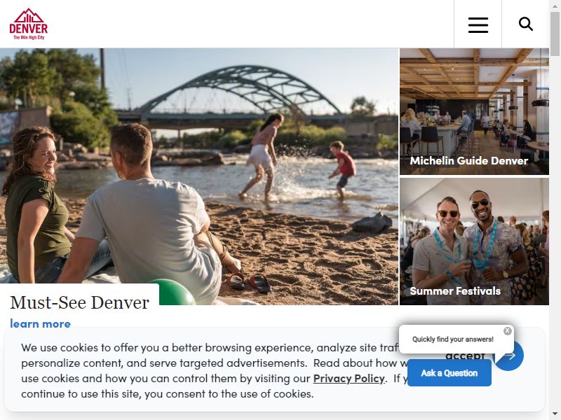
Task: Click the Ask a Question button
Action: click(x=450, y=373)
